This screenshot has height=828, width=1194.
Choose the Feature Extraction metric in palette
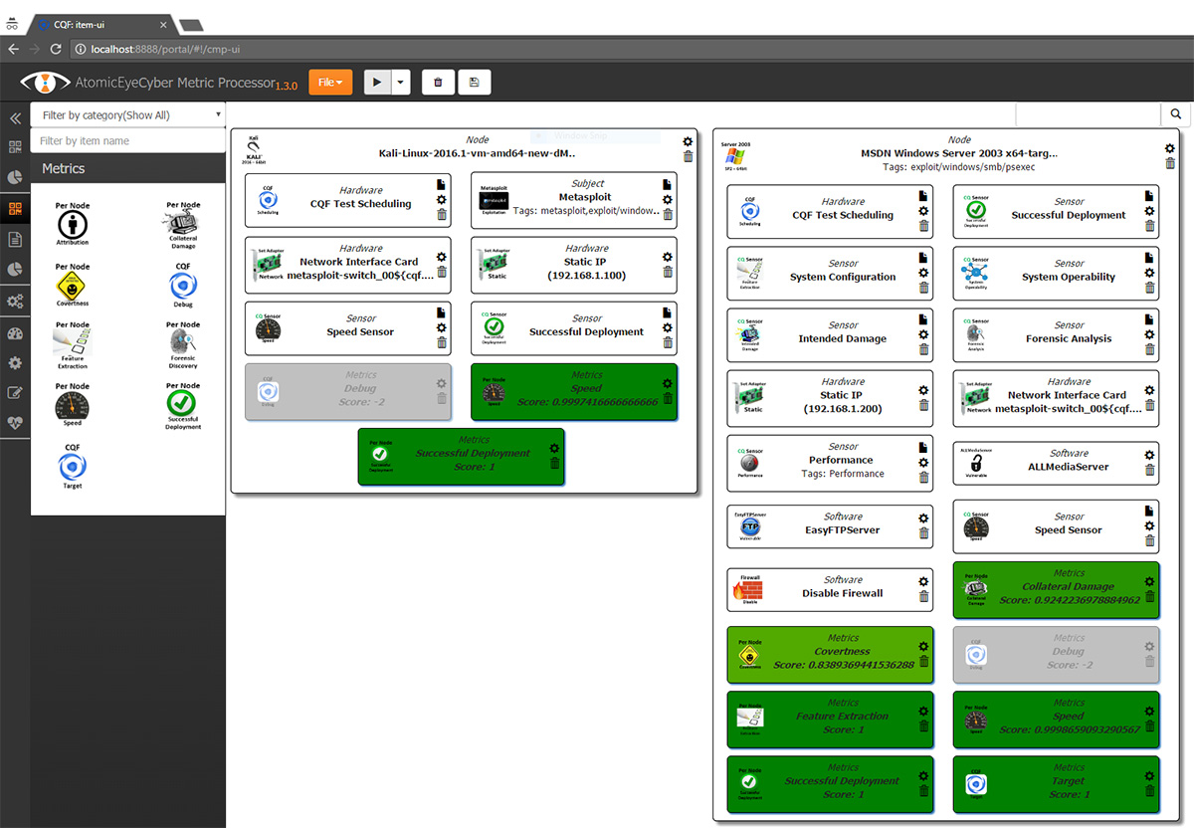pos(73,345)
